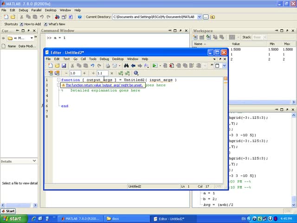Viewport: 297px width, 223px height.
Task: Clear breakpoints icon with red X
Action: pyautogui.click(x=172, y=66)
